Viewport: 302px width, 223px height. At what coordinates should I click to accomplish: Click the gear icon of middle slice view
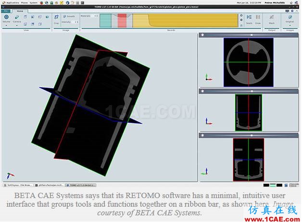tap(202, 91)
